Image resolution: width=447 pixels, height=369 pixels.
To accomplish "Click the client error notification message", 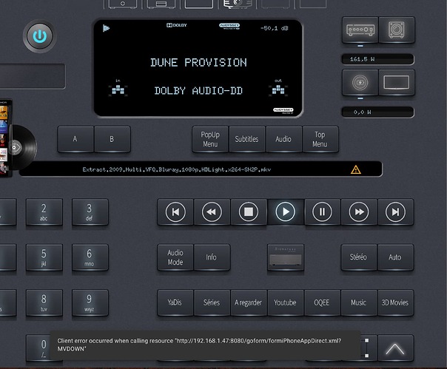I will click(x=205, y=345).
